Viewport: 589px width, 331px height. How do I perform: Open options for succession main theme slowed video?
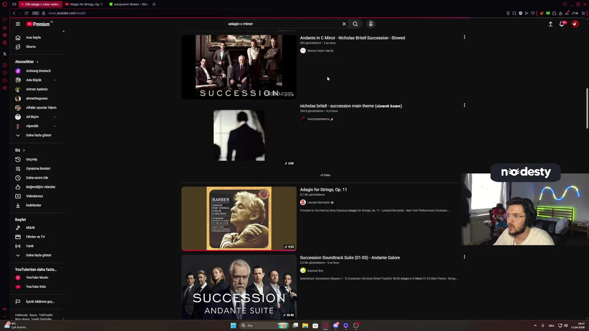(464, 105)
